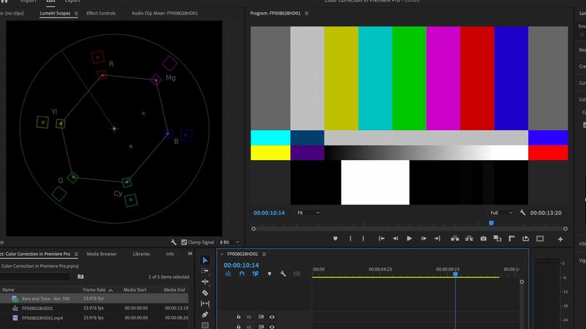The image size is (586, 329).
Task: Switch to the Effect Controls tab
Action: coord(101,13)
